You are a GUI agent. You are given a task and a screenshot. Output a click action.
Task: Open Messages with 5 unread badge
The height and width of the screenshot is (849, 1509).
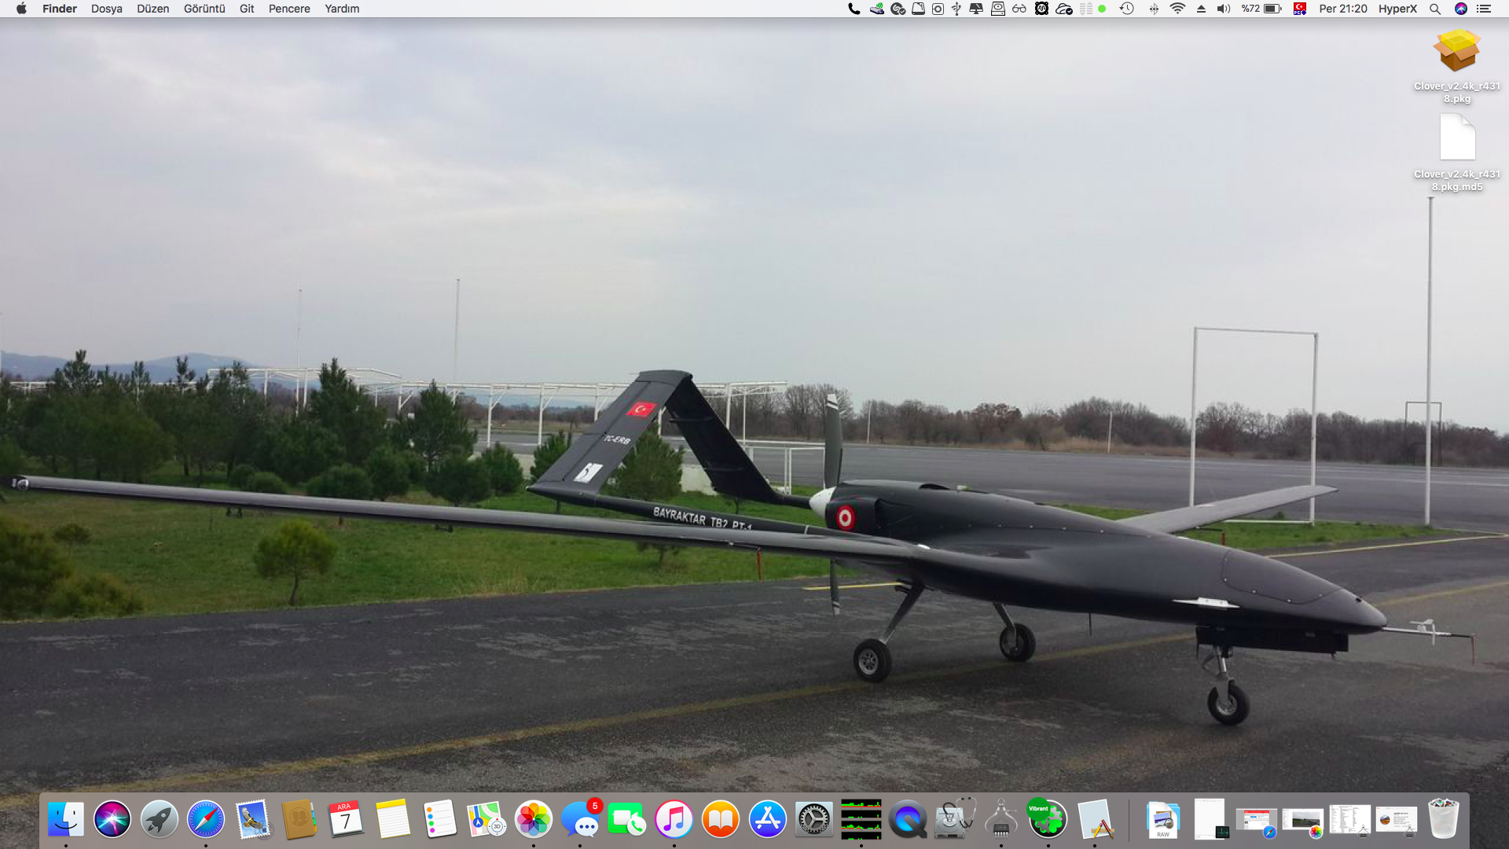coord(582,820)
